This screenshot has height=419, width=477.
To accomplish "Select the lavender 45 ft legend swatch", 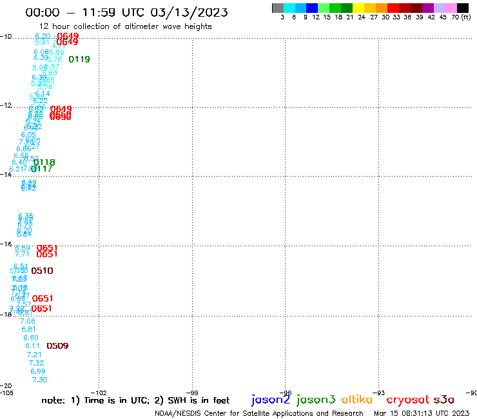I will tap(439, 8).
